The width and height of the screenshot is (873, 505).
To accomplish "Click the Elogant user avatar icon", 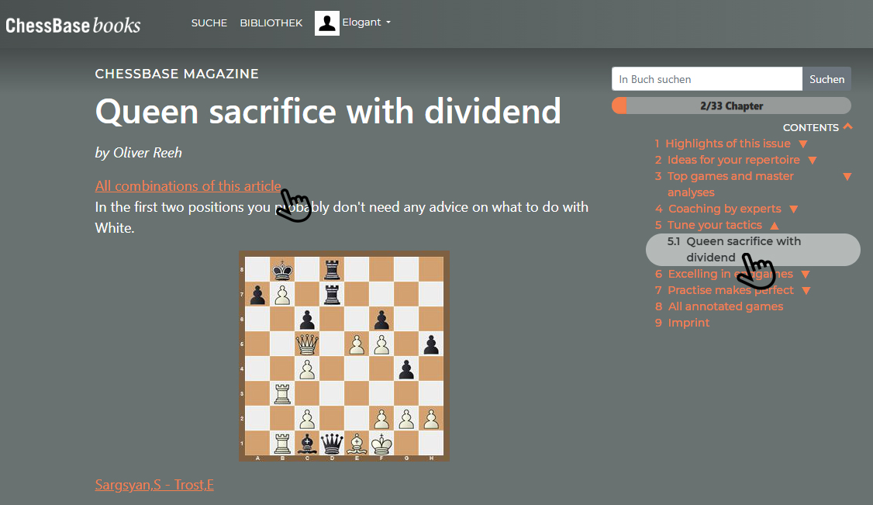I will tap(327, 23).
